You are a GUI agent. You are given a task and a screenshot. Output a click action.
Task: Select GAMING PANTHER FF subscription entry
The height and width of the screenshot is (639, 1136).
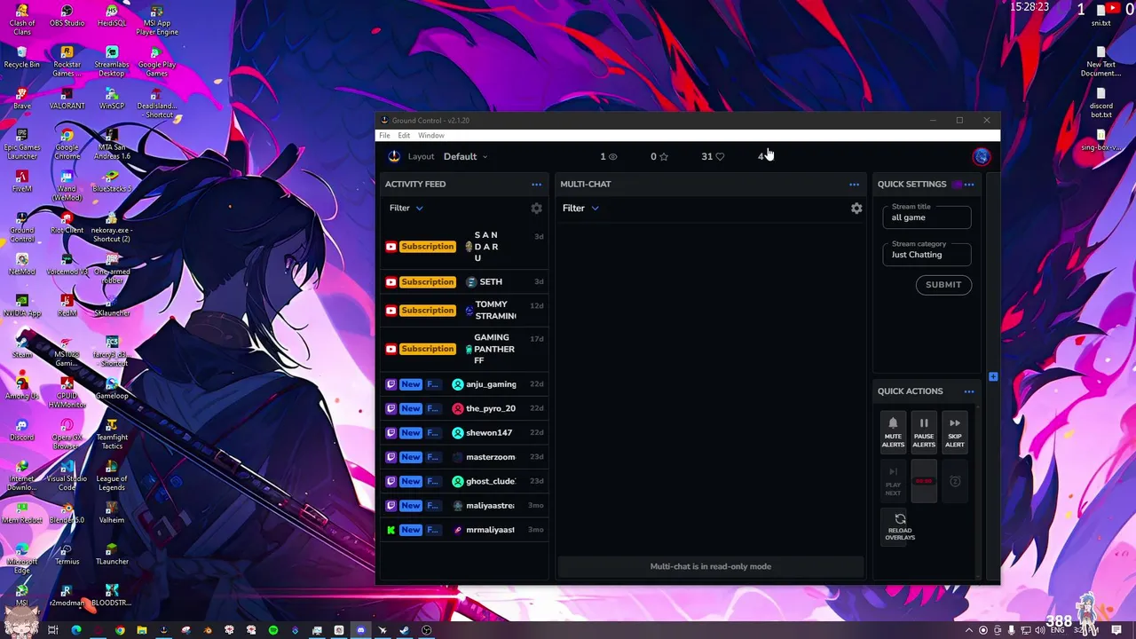click(x=464, y=349)
